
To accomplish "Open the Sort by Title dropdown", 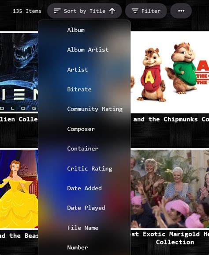I will click(x=84, y=11).
